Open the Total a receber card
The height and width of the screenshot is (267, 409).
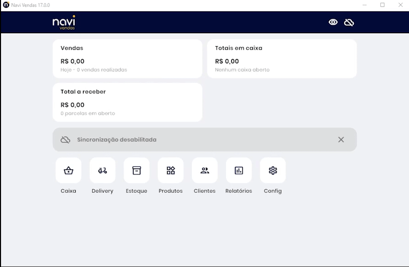127,102
